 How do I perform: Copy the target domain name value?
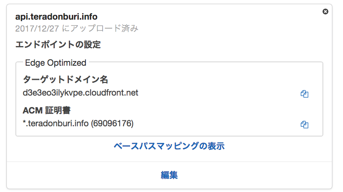point(305,94)
